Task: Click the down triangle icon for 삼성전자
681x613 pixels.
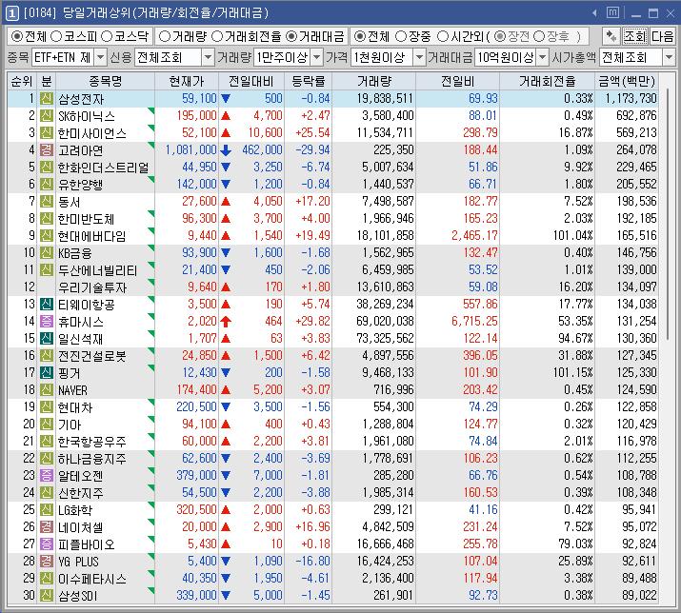Action: 226,99
